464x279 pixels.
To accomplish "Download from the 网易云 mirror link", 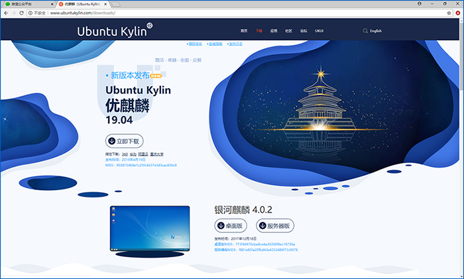I will coord(143,154).
